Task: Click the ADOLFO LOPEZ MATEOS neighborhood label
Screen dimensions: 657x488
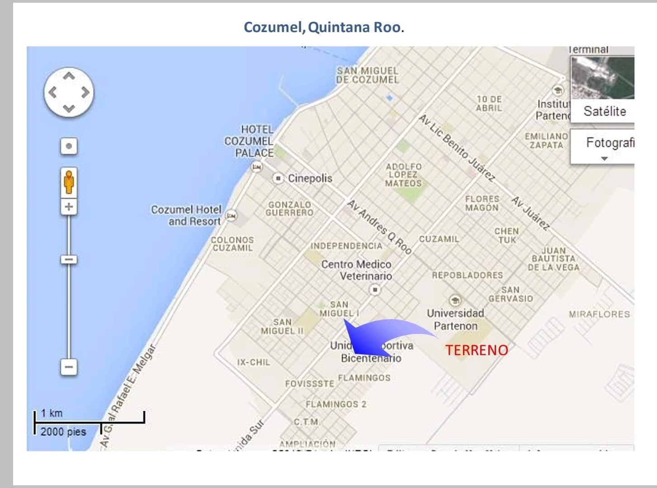Action: point(403,175)
